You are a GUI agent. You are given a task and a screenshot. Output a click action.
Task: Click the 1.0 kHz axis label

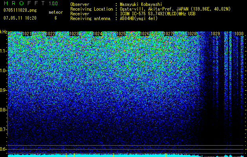tap(3, 71)
